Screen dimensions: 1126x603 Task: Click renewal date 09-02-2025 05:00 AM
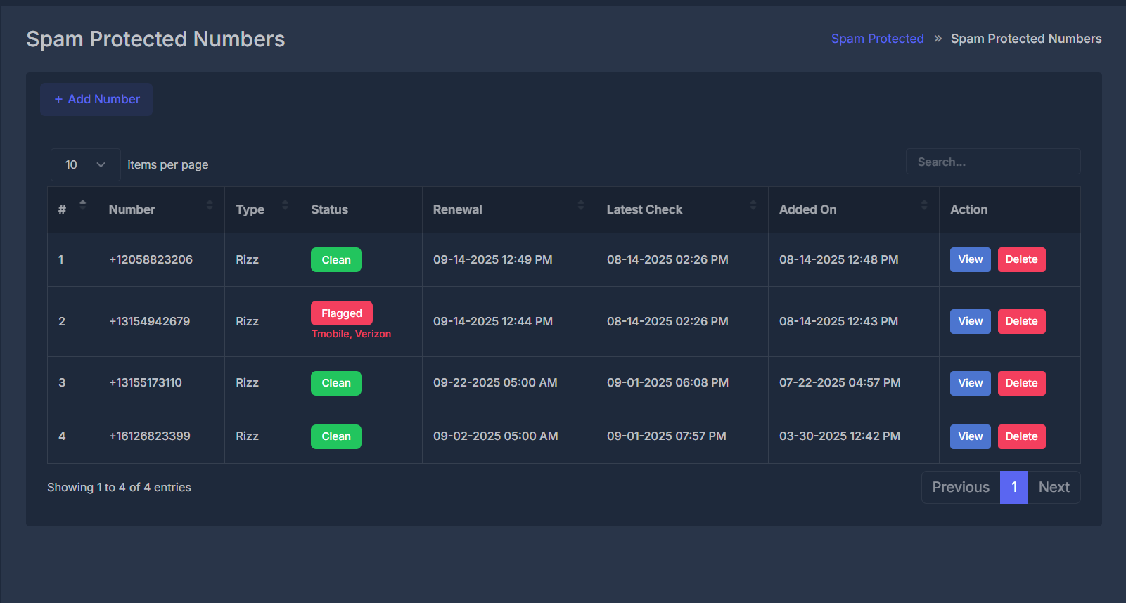coord(496,436)
